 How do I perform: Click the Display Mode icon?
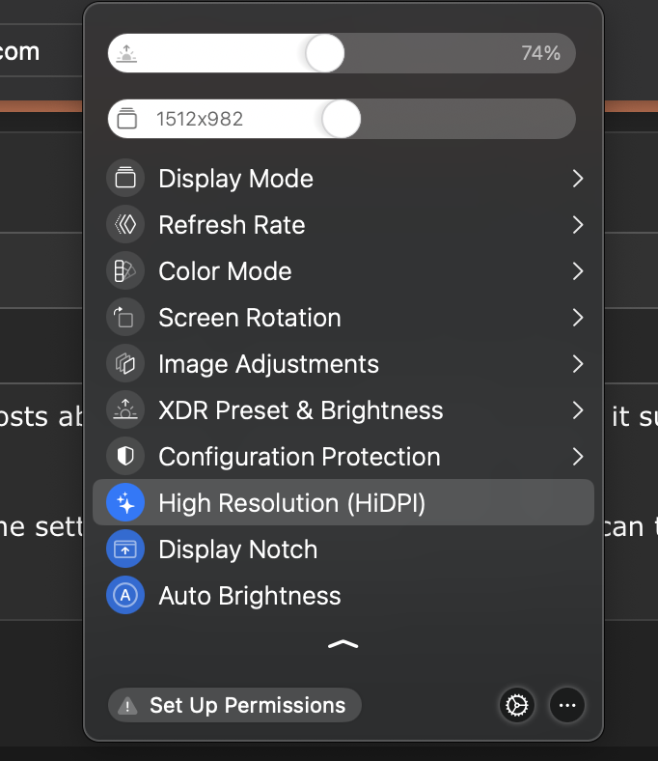click(125, 179)
